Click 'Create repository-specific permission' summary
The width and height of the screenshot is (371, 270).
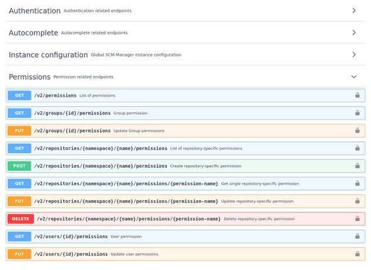tap(206, 166)
